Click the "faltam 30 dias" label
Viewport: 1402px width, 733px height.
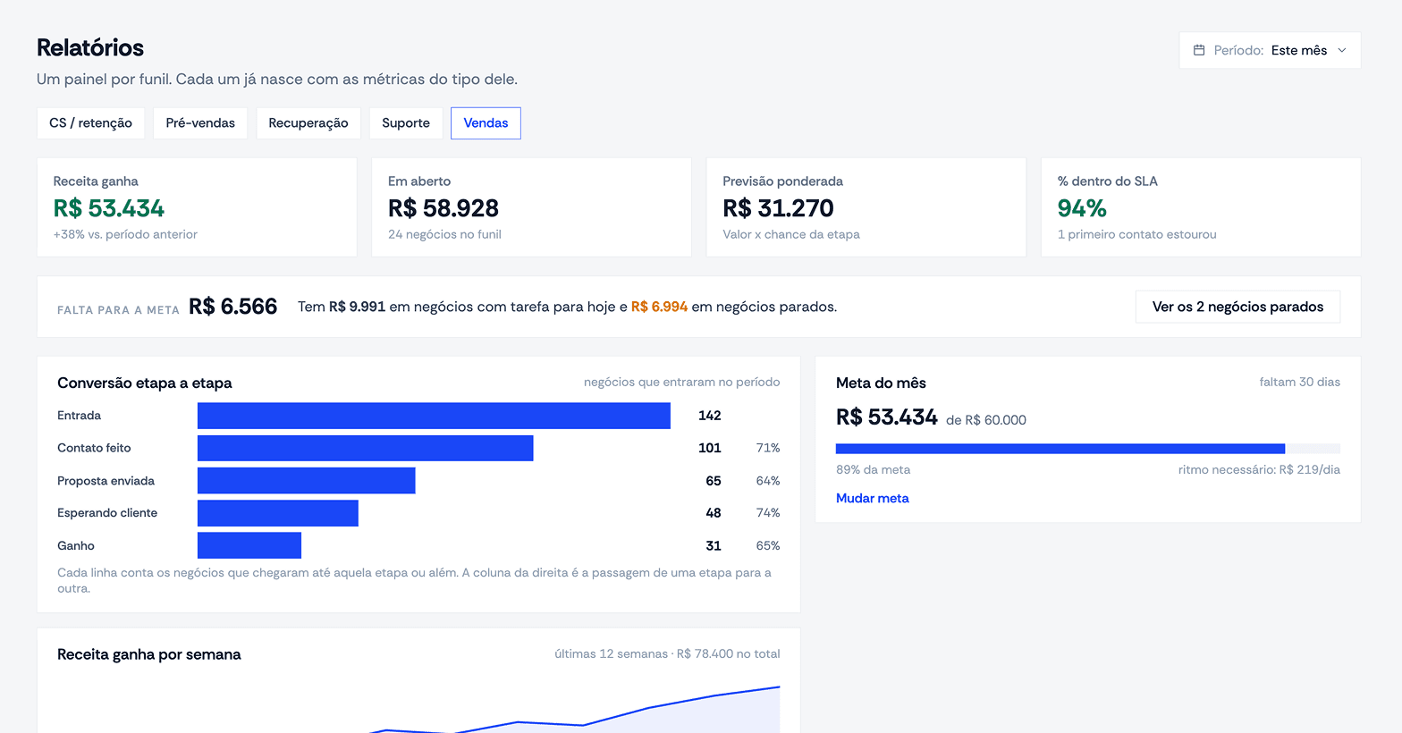pyautogui.click(x=1300, y=382)
